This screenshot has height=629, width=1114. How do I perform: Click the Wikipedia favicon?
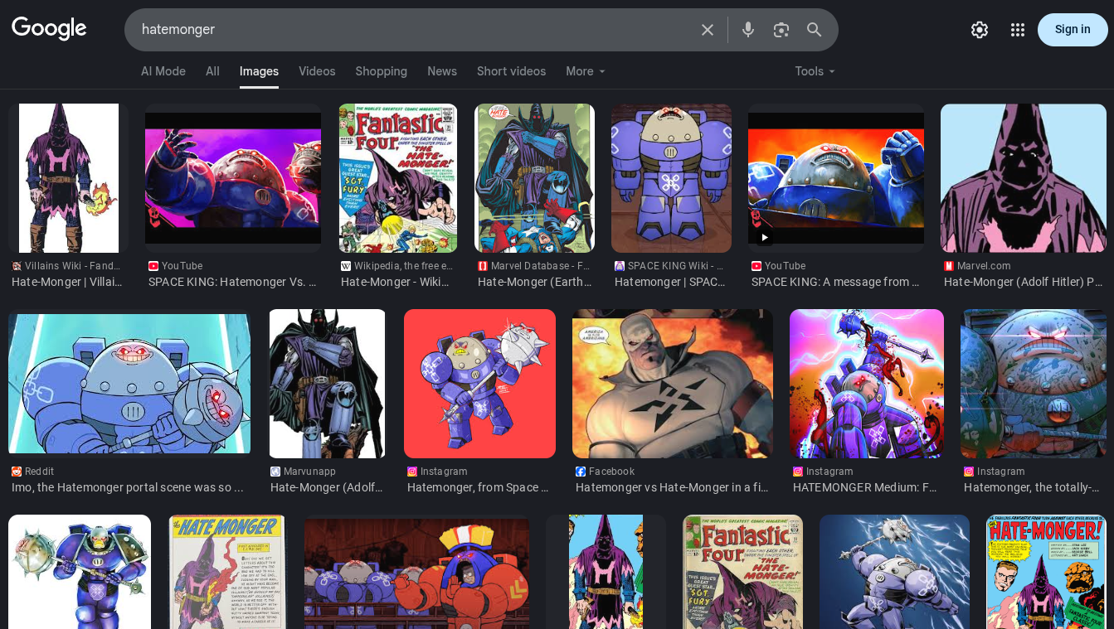point(346,266)
